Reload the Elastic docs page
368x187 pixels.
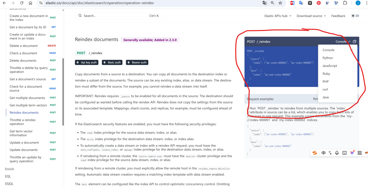pos(21,3)
